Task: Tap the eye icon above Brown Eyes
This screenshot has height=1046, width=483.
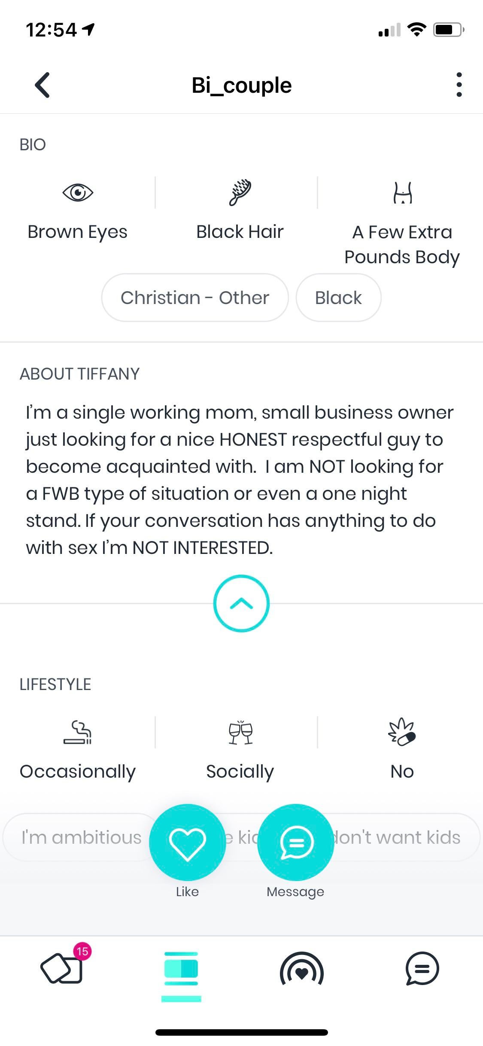Action: (78, 192)
